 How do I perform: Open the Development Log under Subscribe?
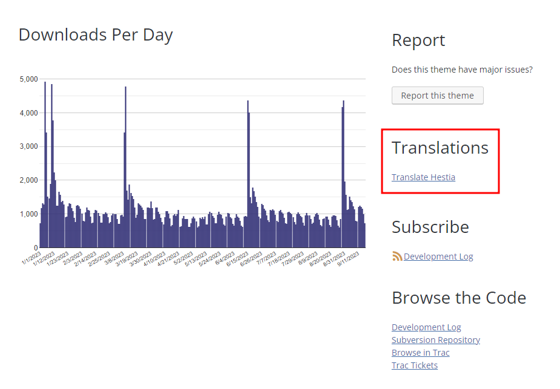[x=438, y=256]
